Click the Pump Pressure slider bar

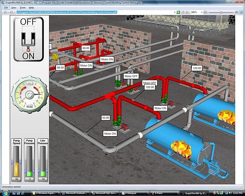(x=29, y=162)
